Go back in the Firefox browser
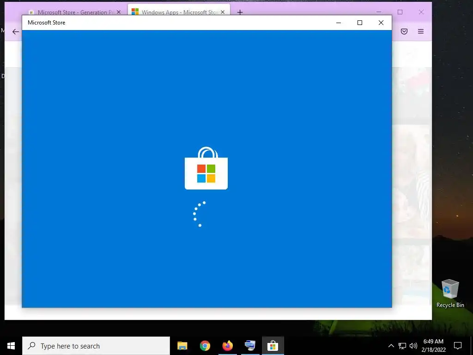The image size is (473, 355). (x=16, y=31)
